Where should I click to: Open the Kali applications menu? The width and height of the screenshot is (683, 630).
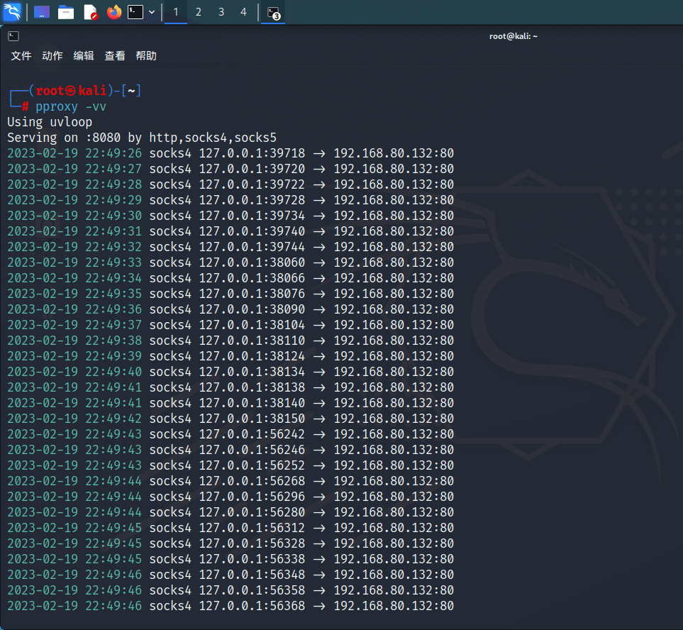point(13,12)
